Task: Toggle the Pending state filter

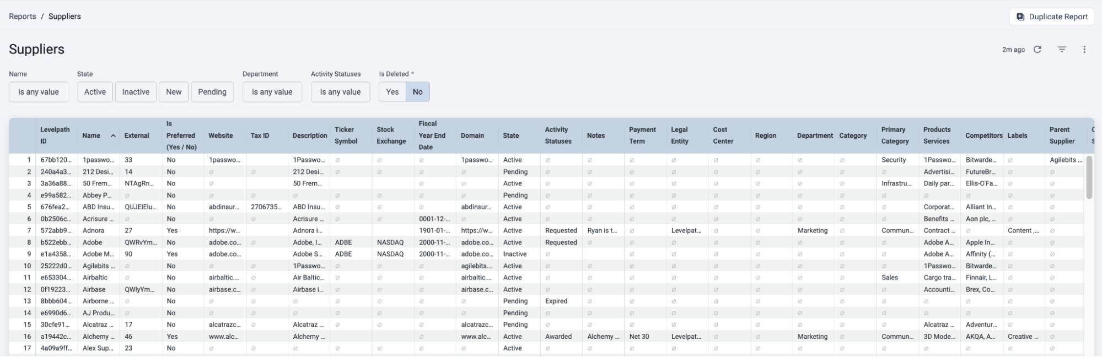Action: click(x=212, y=92)
